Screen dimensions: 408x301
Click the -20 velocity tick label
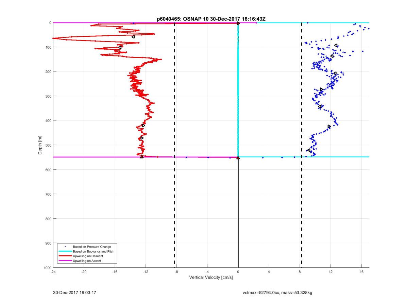[x=84, y=272]
